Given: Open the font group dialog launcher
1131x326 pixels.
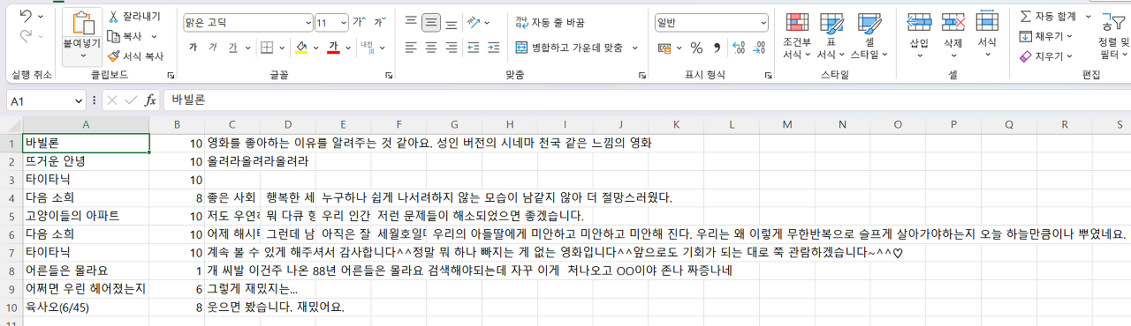Looking at the screenshot, I should coord(390,77).
